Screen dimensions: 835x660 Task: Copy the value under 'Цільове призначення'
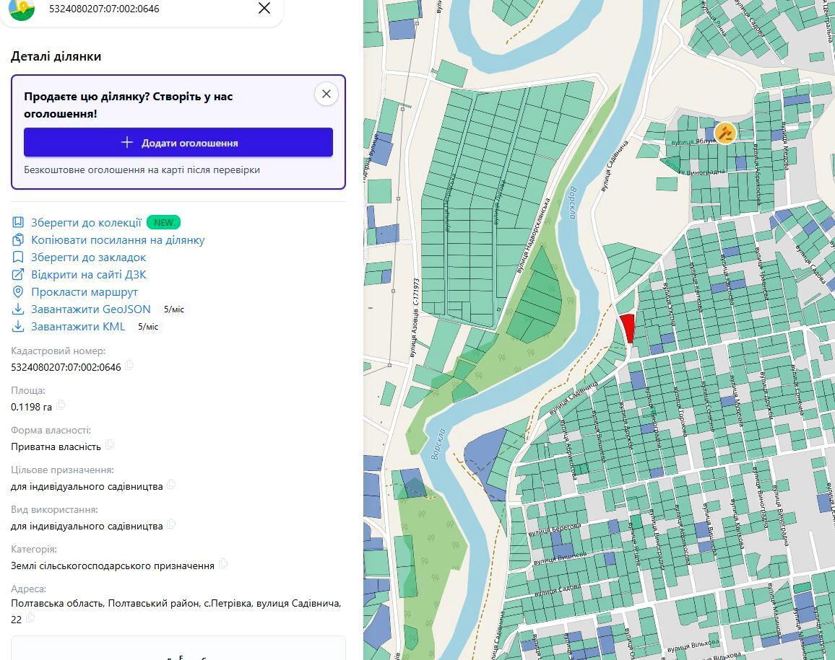[171, 485]
